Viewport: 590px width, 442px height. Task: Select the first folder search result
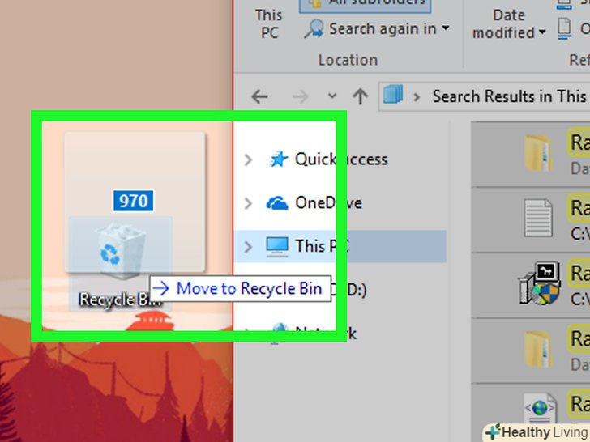point(531,154)
